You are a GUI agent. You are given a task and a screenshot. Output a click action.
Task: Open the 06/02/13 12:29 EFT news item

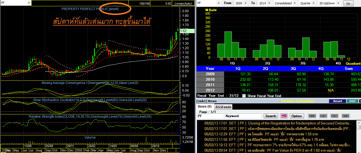(261, 134)
